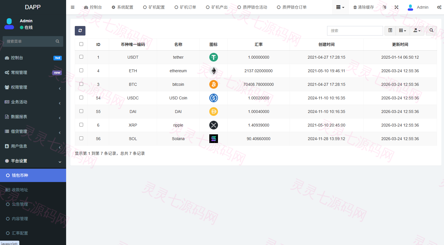444x245 pixels.
Task: Click the magnifier advanced search button
Action: (431, 31)
